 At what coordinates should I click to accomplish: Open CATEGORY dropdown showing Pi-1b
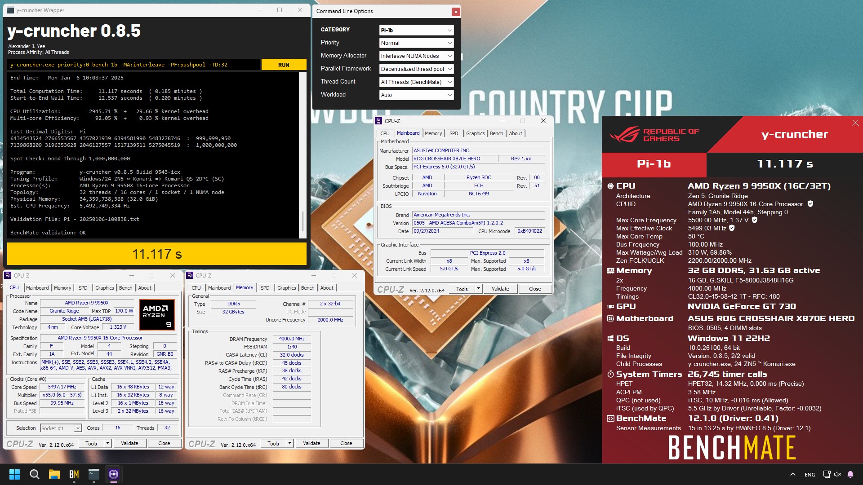[416, 30]
